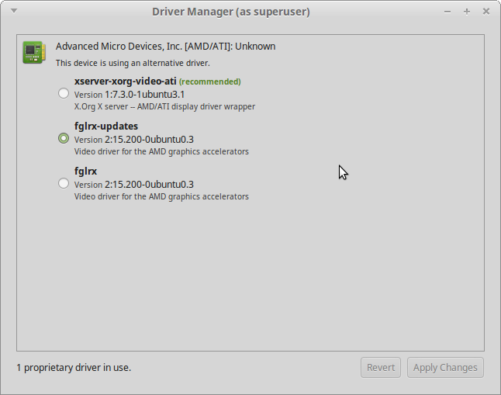501x395 pixels.
Task: Select the xserver-xorg-video-ati driver radio button
Action: click(64, 93)
